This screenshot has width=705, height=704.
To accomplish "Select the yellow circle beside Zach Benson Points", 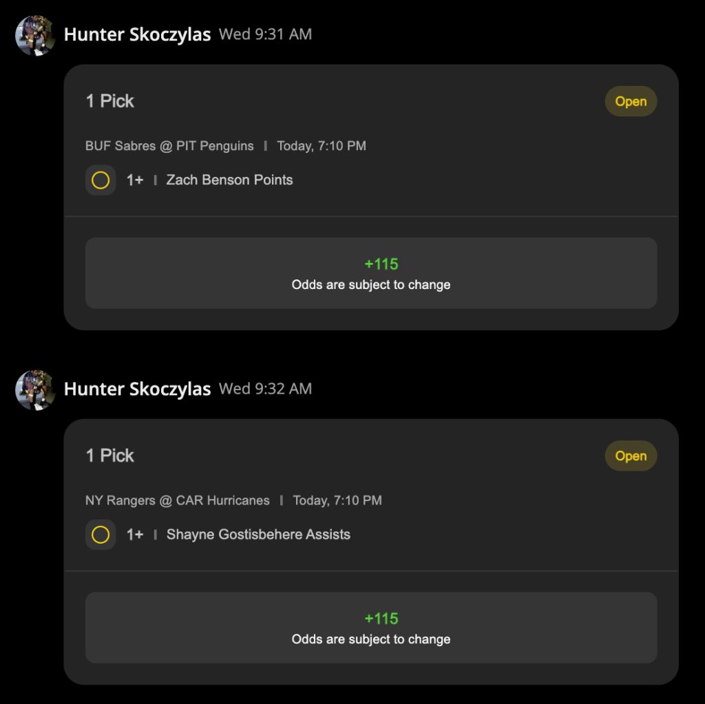I will point(101,180).
